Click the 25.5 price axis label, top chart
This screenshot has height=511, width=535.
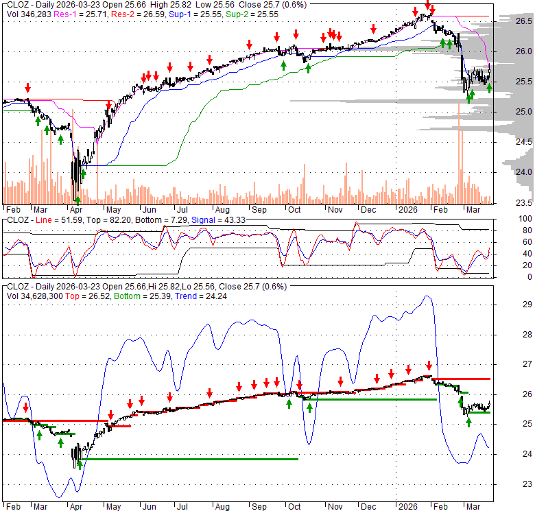523,81
